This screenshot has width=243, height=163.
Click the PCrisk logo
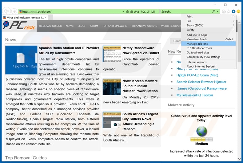(19, 26)
